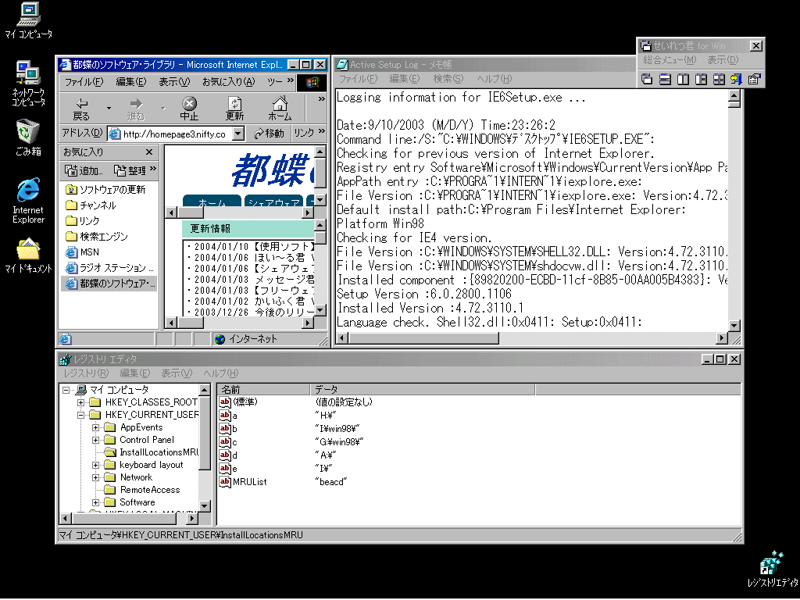Screen dimensions: 800x600
Task: Click 整理 organize button in favorites pane
Action: (x=130, y=170)
